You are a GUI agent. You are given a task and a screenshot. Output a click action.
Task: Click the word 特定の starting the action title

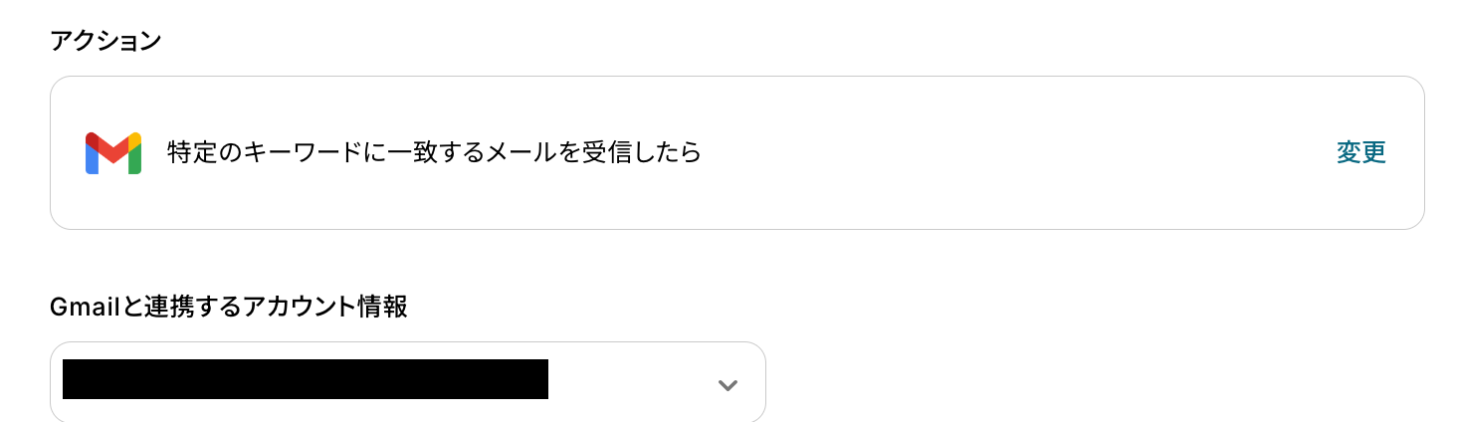coord(205,152)
